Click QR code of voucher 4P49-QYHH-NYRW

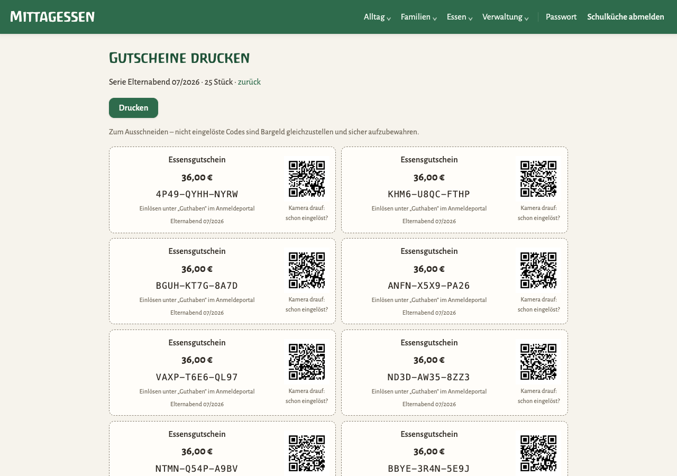307,179
